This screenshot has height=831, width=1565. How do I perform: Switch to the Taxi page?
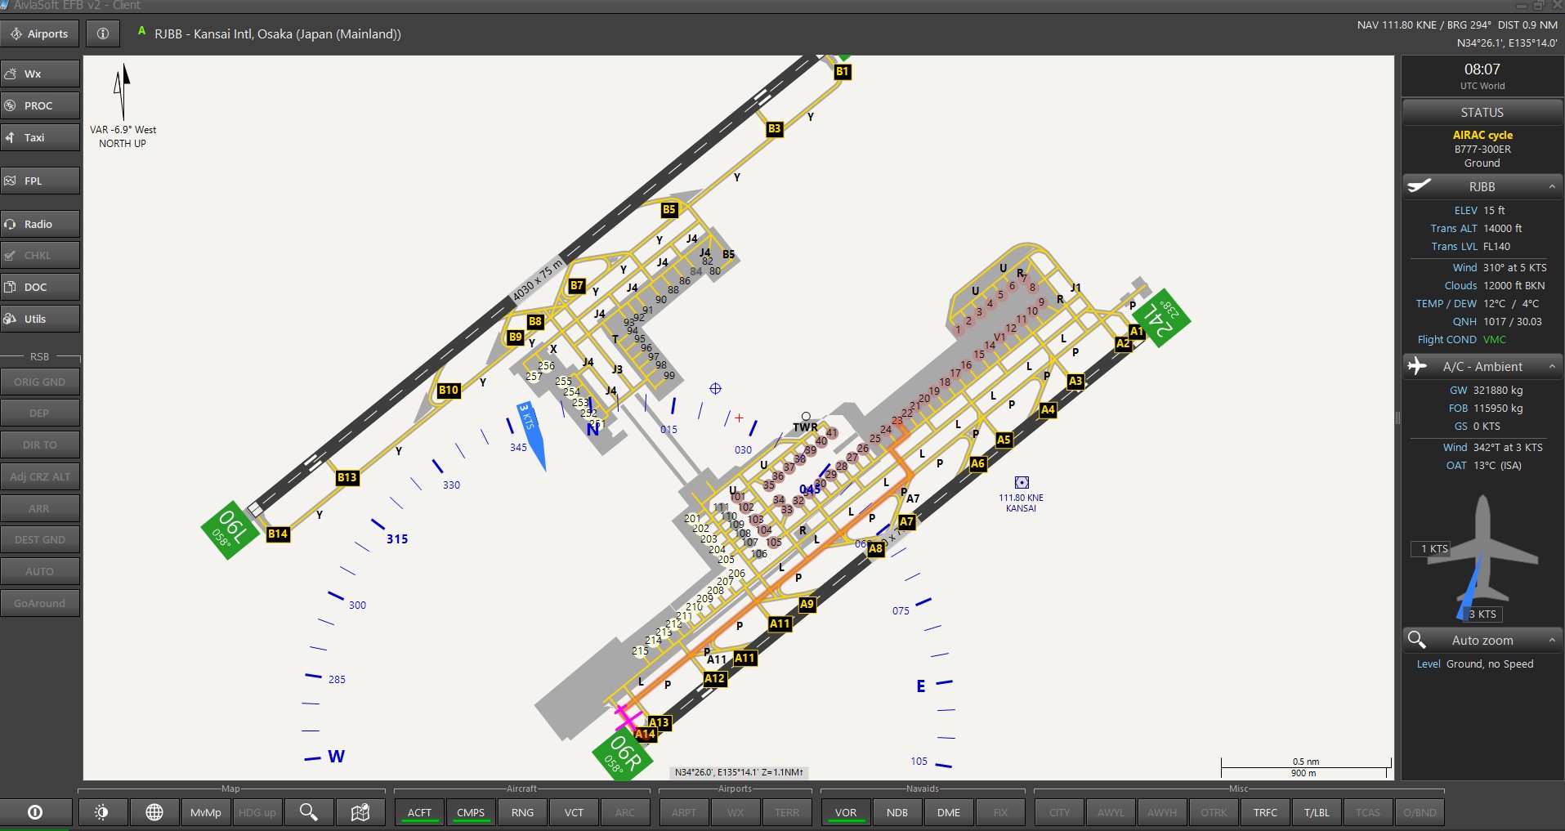click(40, 137)
